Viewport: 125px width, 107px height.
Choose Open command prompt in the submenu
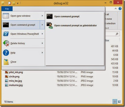pyautogui.click(x=74, y=16)
